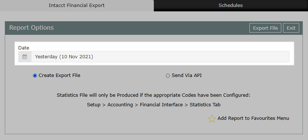Image resolution: width=308 pixels, height=140 pixels.
Task: Click the Send Via API label text
Action: click(187, 75)
